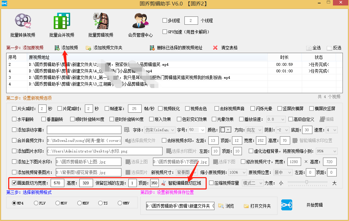The height and width of the screenshot is (221, 349).
Task: Click the 全选 button label
Action: tap(316, 48)
